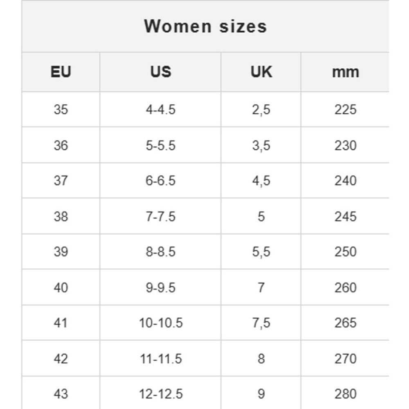Click the US size 9-9.5 cell
The height and width of the screenshot is (409, 409).
point(160,288)
